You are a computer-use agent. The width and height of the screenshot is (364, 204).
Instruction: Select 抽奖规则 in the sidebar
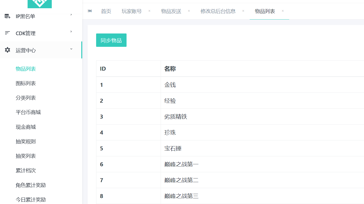[x=26, y=141]
